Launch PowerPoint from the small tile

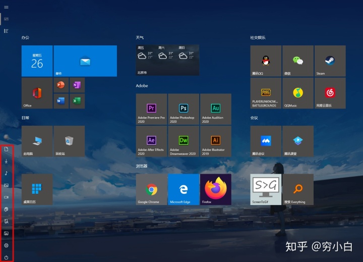pos(61,85)
